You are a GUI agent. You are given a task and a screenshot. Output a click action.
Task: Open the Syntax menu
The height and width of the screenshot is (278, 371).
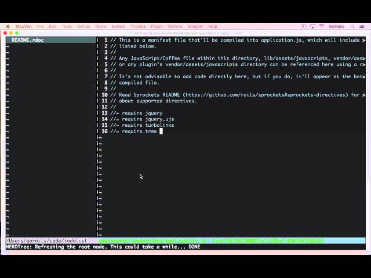(x=83, y=26)
